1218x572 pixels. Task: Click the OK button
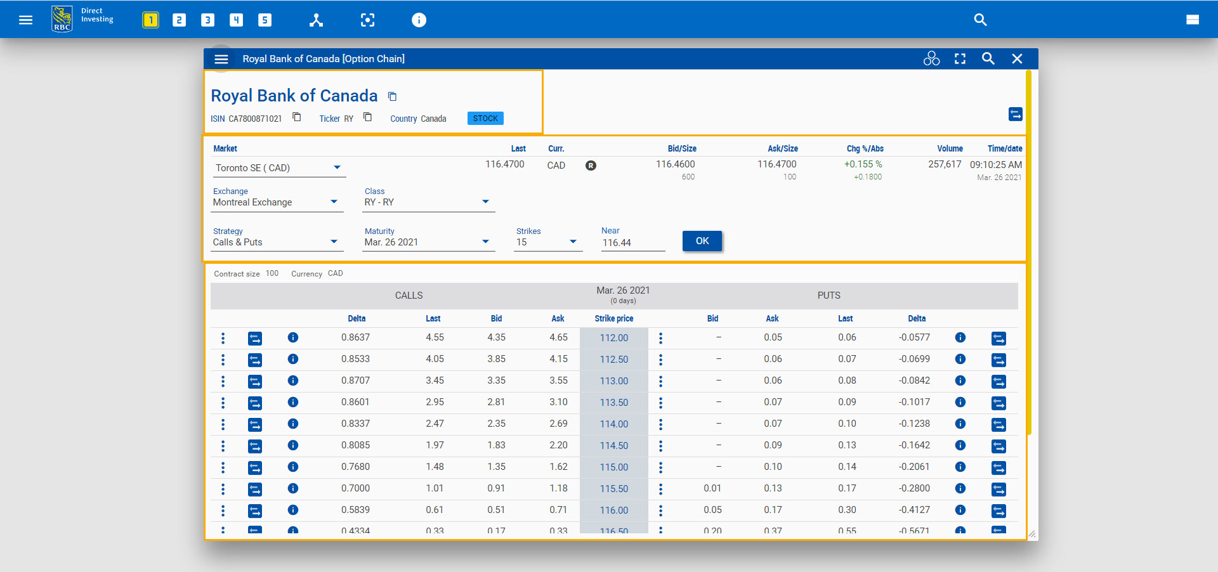click(702, 241)
